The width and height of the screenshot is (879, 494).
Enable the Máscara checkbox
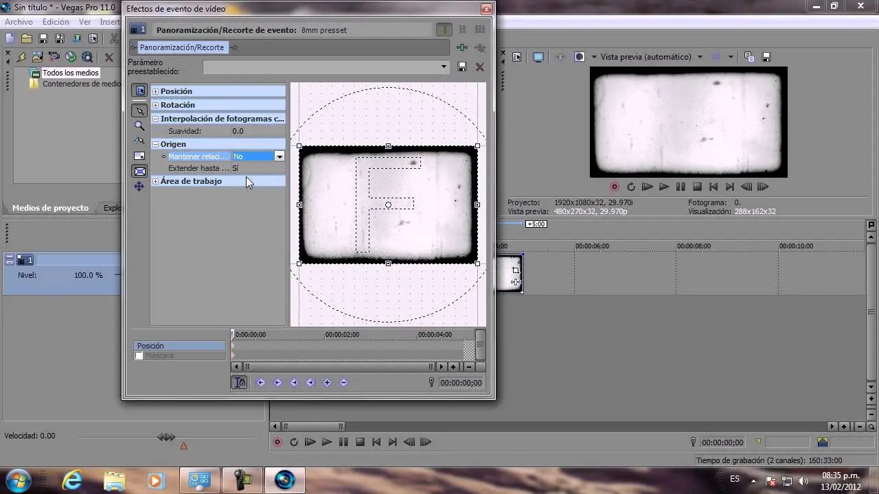point(139,355)
